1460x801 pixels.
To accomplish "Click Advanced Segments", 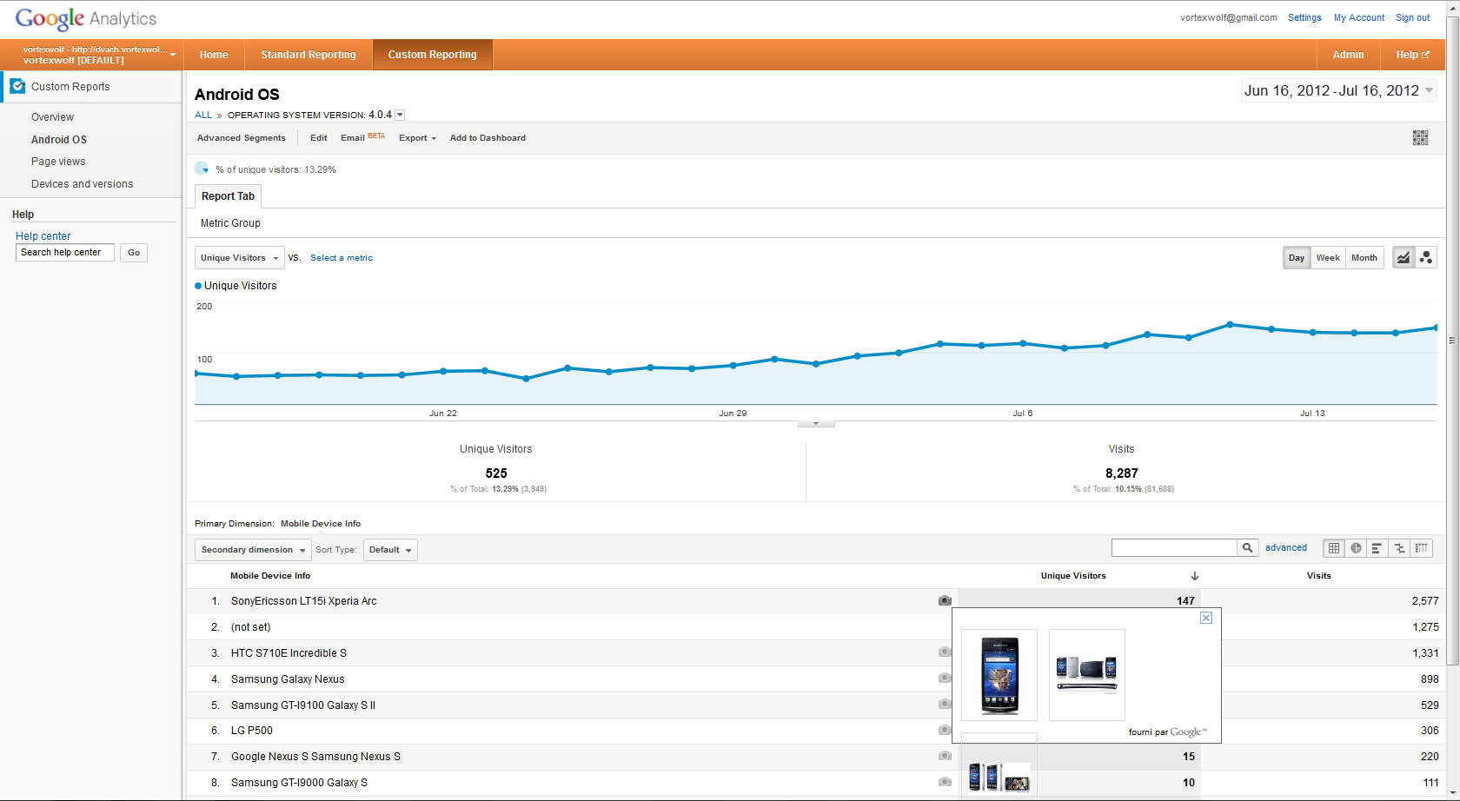I will 241,137.
